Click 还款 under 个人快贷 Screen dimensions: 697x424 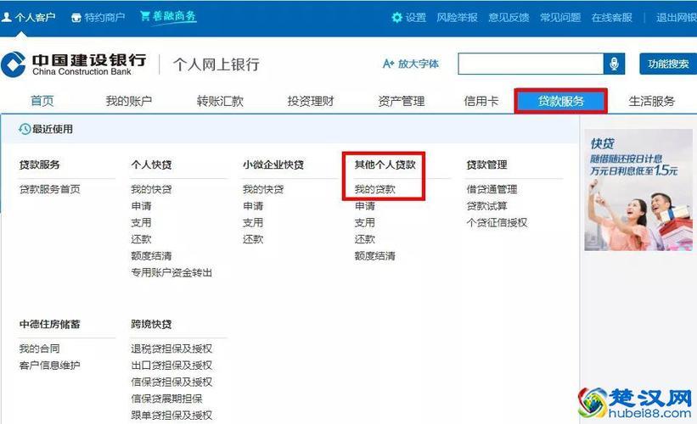[x=141, y=239]
